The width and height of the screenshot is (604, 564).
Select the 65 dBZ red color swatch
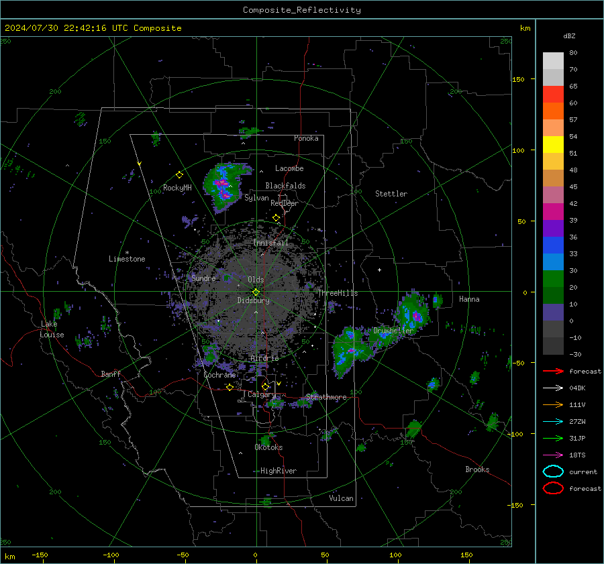[x=553, y=94]
